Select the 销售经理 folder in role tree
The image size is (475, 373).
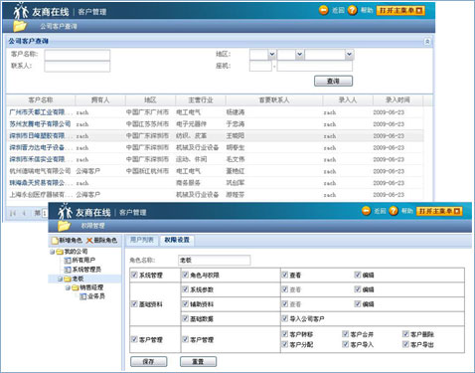[x=87, y=287]
